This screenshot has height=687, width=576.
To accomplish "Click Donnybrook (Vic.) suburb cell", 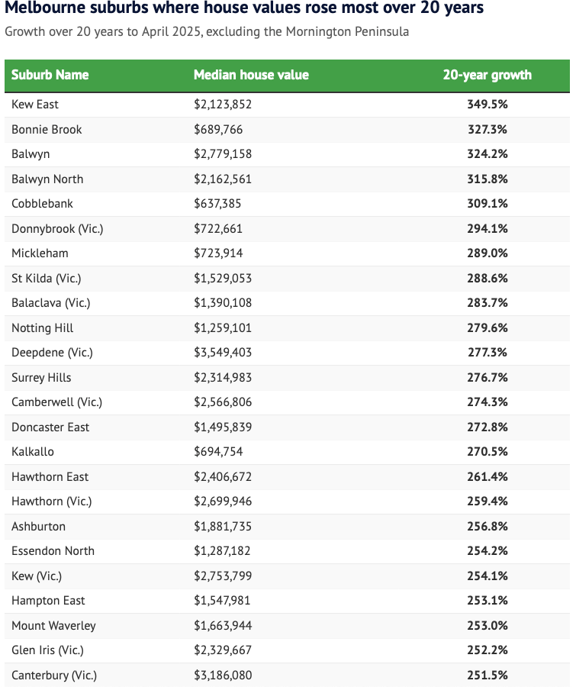I will 57,229.
